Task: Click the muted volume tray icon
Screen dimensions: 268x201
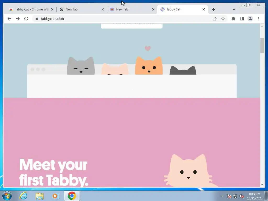Action: point(242,196)
